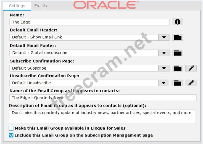Image resolution: width=203 pixels, height=144 pixels.
Task: Click the Email Group display name field
Action: (x=102, y=98)
